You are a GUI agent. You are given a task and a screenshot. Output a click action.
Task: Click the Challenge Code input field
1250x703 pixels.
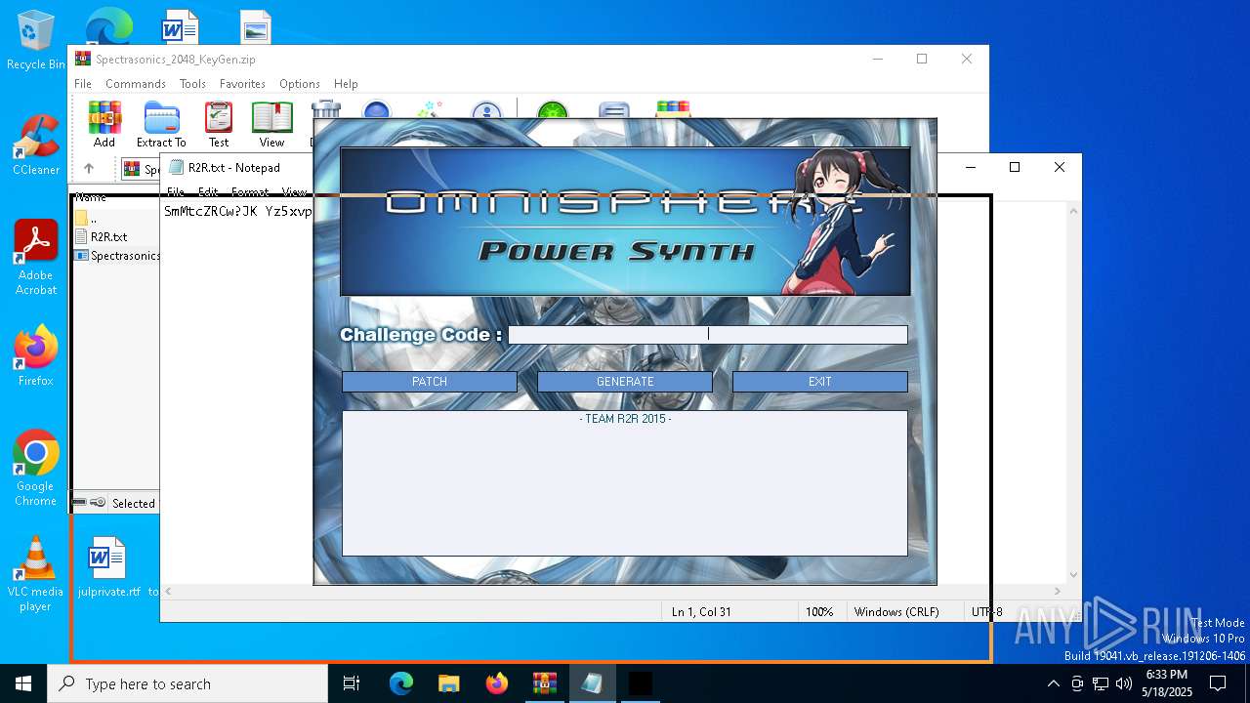[707, 334]
